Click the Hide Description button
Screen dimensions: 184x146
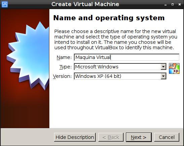(75, 137)
